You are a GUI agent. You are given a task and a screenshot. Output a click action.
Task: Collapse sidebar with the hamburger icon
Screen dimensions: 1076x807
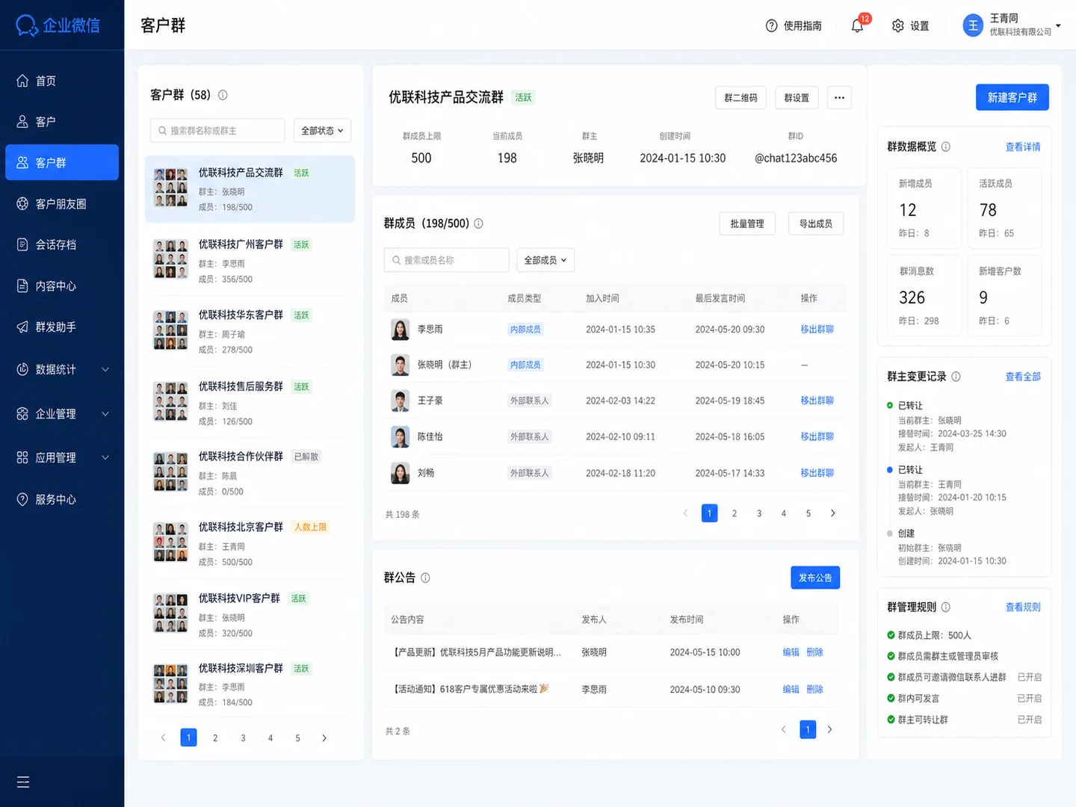coord(23,782)
